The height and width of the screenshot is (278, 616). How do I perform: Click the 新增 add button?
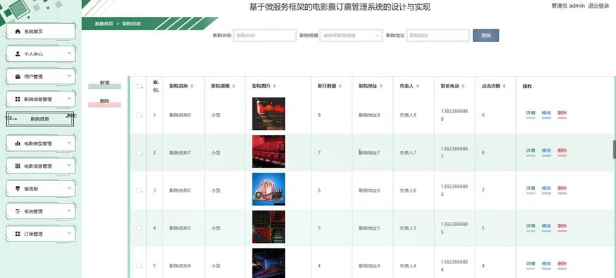(105, 84)
